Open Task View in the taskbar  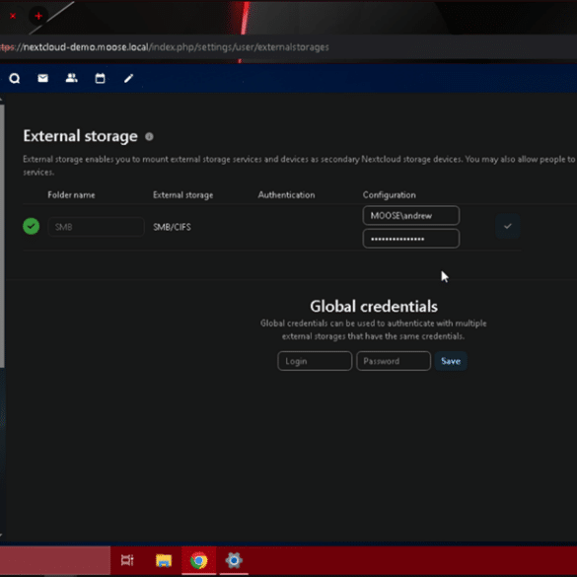[x=127, y=560]
